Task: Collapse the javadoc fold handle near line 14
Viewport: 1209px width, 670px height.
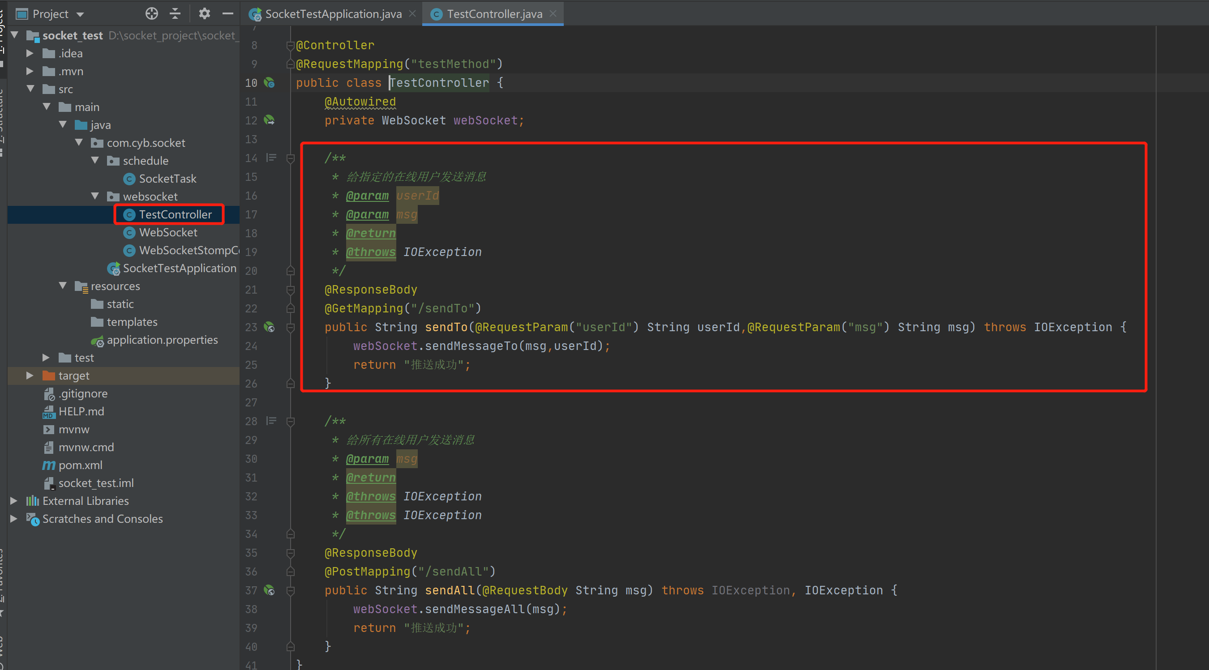Action: pos(291,158)
